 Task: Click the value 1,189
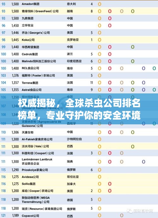tap(15, 216)
